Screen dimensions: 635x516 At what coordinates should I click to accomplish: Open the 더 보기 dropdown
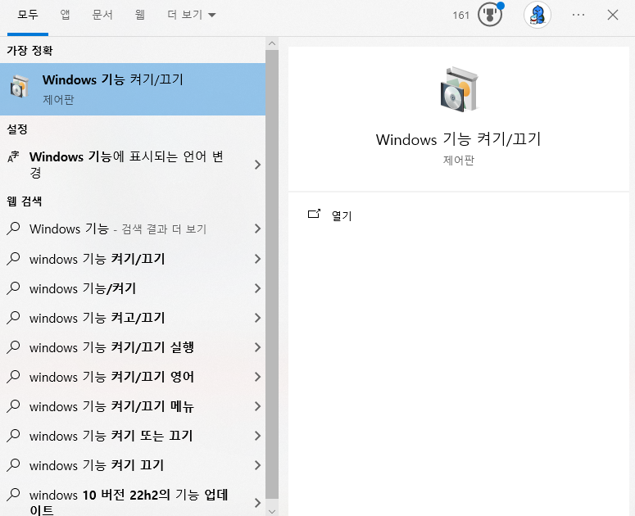[191, 15]
